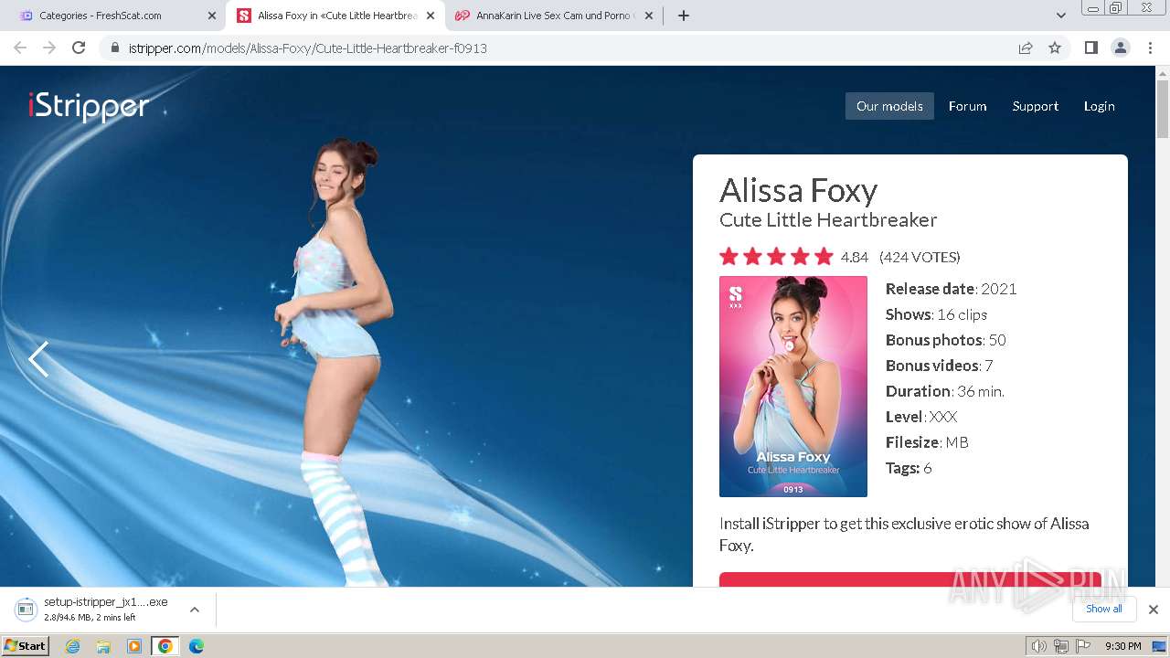Switch to the AnnaKarin Live tab
This screenshot has width=1170, height=658.
[554, 16]
